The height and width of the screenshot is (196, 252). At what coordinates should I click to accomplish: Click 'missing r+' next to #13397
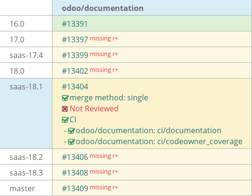[x=104, y=39]
